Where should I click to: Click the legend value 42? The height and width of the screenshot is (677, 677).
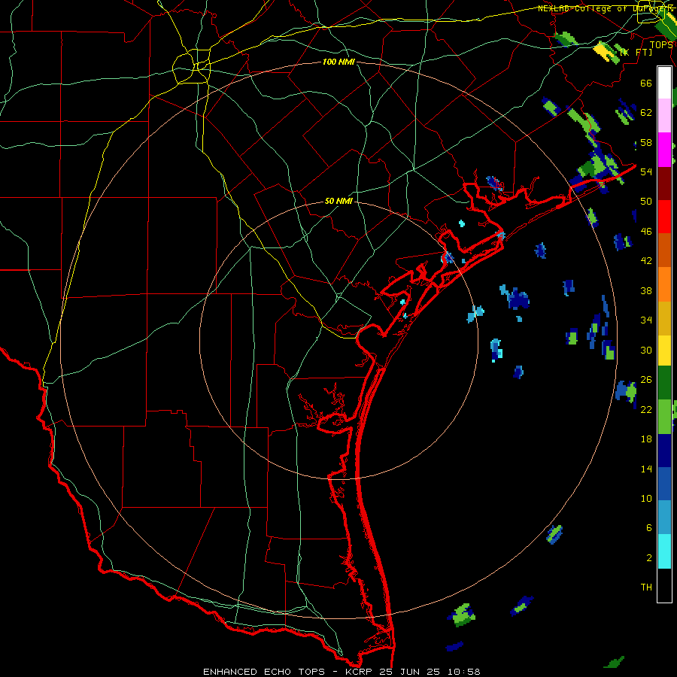pyautogui.click(x=646, y=261)
